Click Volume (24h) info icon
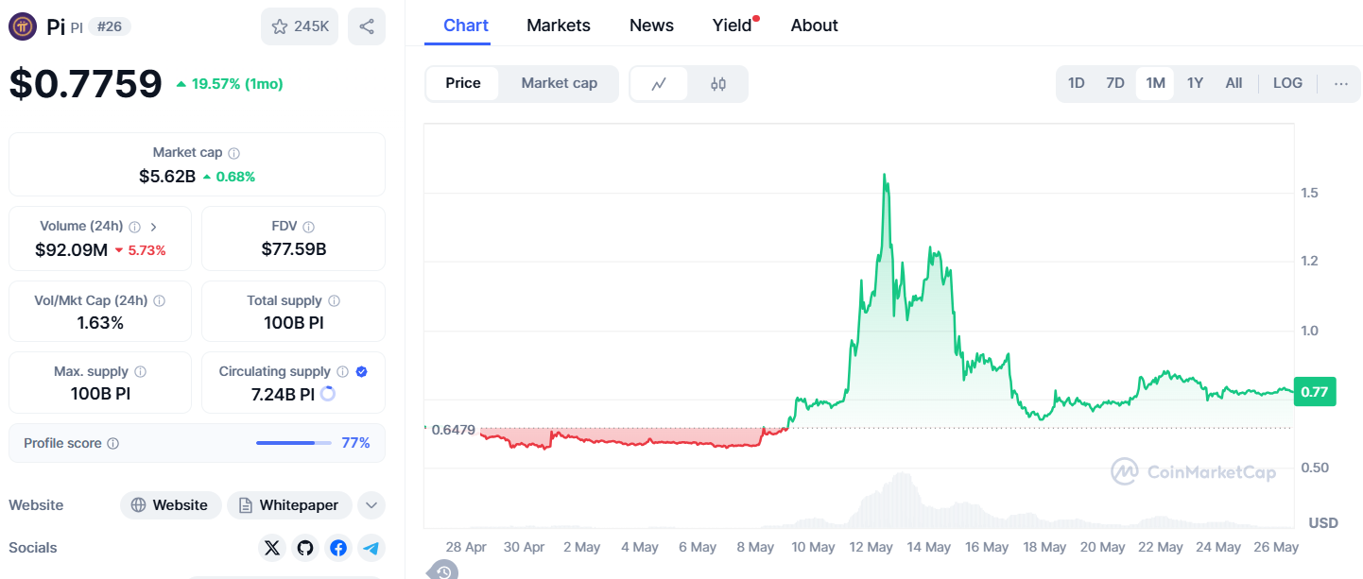Screen dimensions: 1363x579 (x=134, y=227)
